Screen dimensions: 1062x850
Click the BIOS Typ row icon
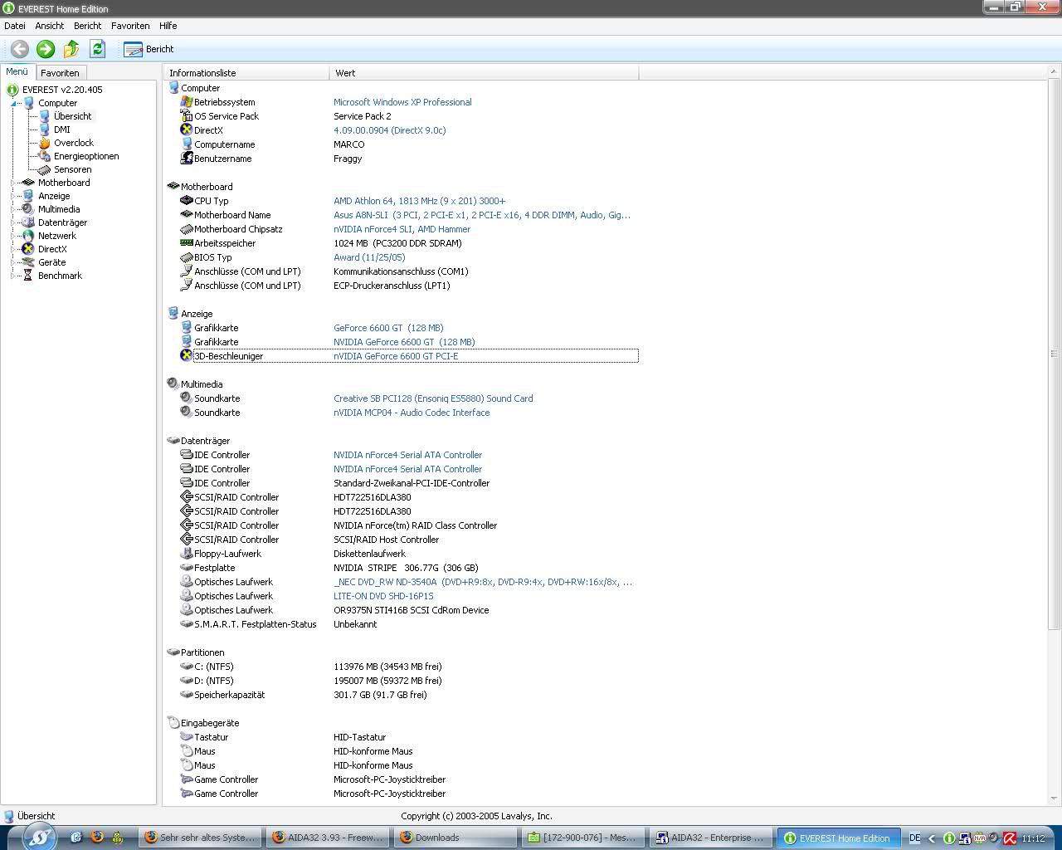point(187,256)
